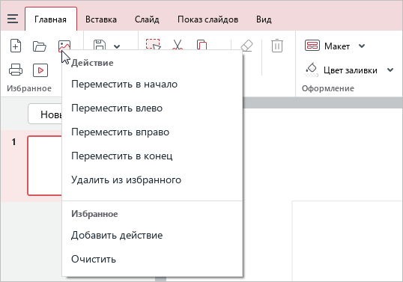
Task: Open the hamburger main menu
Action: (13, 19)
